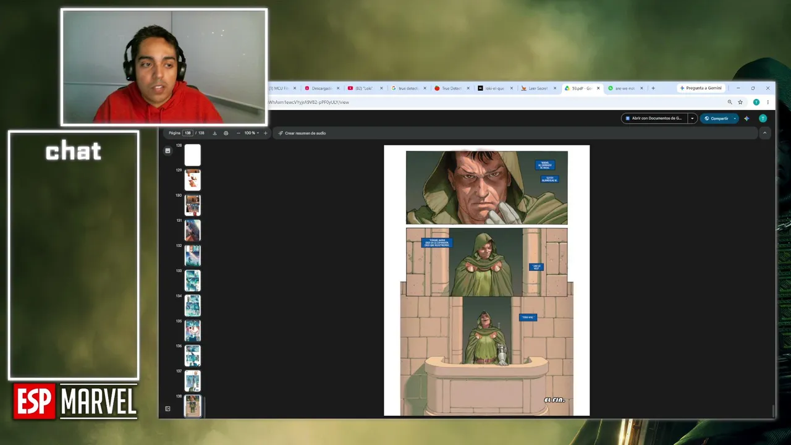This screenshot has width=791, height=445.
Task: Zoom out with the minus icon
Action: [x=239, y=133]
